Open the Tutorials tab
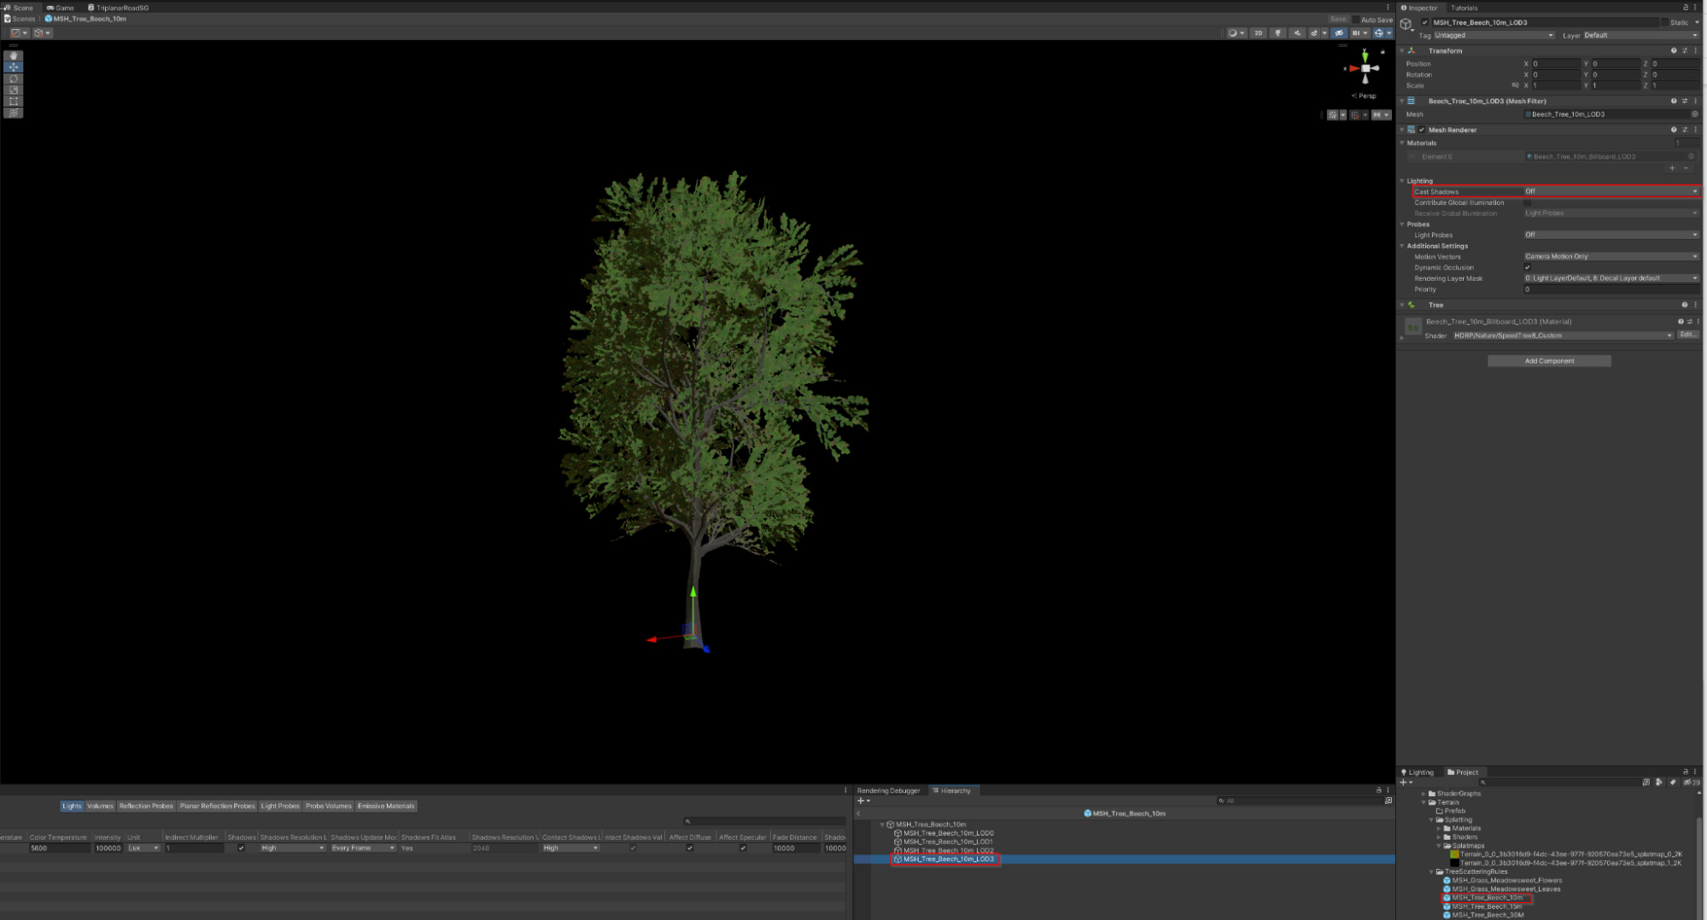 coord(1464,8)
